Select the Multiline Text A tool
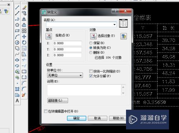Image resolution: width=179 pixels, height=133 pixels. [17, 101]
